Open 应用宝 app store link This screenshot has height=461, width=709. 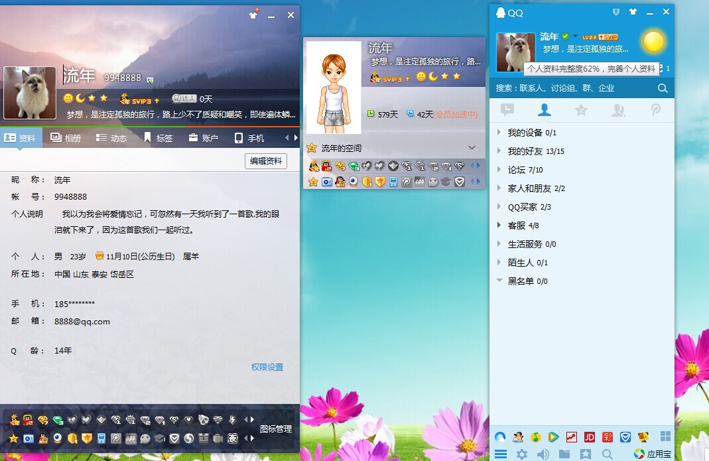point(653,454)
